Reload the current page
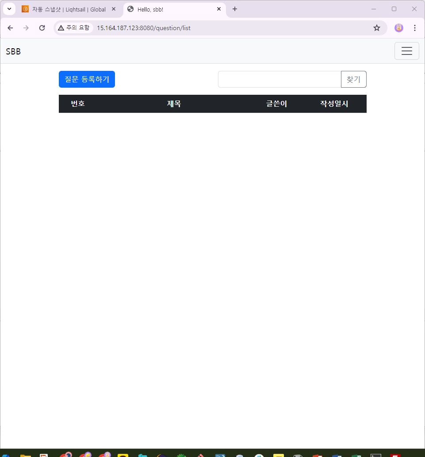425x457 pixels. pos(42,28)
